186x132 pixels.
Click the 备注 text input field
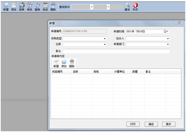pos(116,51)
